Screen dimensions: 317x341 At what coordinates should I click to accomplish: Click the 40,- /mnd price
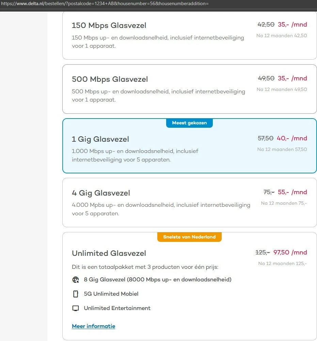coord(292,138)
